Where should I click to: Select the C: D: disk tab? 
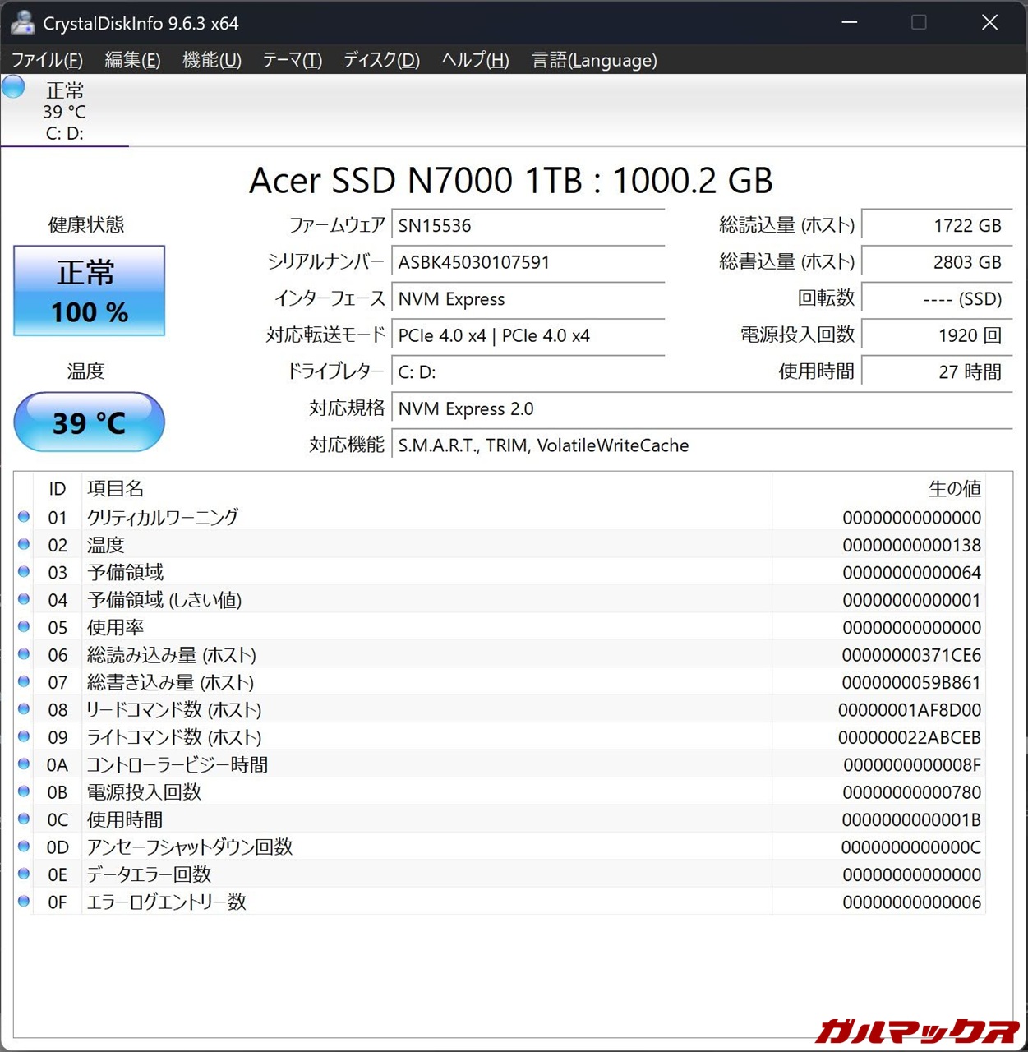pos(64,112)
